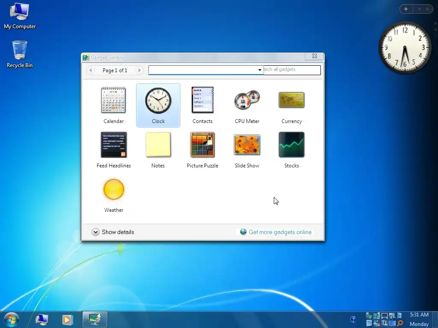Open Get more gadgets online link
Image resolution: width=438 pixels, height=328 pixels.
click(x=276, y=232)
